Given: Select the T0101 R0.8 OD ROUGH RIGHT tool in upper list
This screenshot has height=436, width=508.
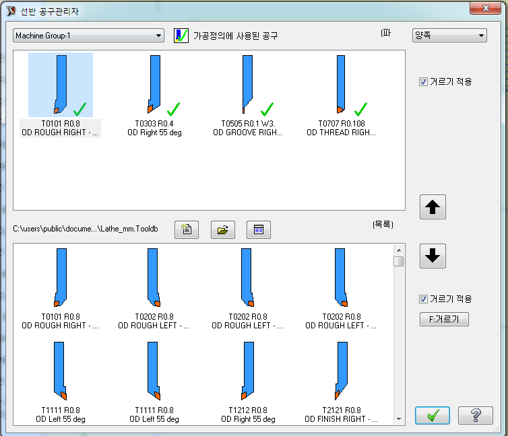Looking at the screenshot, I should point(60,95).
